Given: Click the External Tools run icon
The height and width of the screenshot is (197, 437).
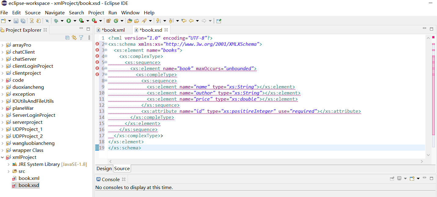Looking at the screenshot, I should coord(94,21).
